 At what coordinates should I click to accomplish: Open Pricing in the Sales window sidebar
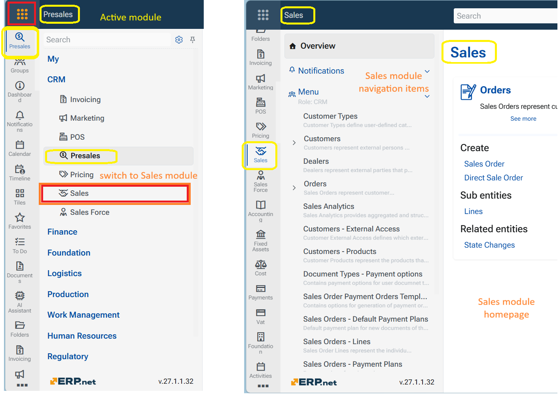pyautogui.click(x=261, y=131)
